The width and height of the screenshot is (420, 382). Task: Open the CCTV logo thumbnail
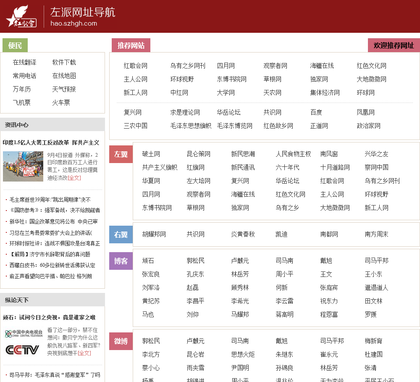(x=23, y=342)
